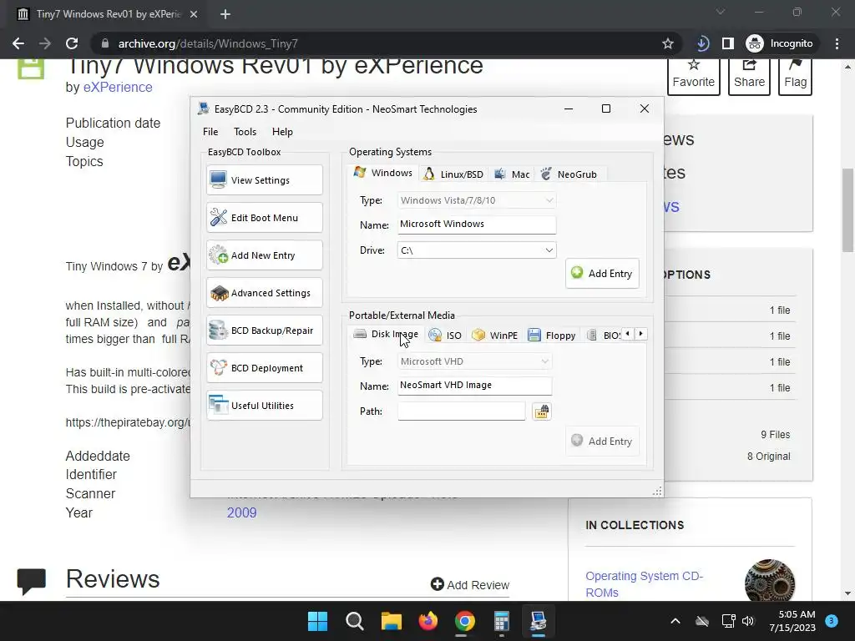Switch to Chrome in the taskbar
Image resolution: width=855 pixels, height=641 pixels.
click(x=464, y=621)
